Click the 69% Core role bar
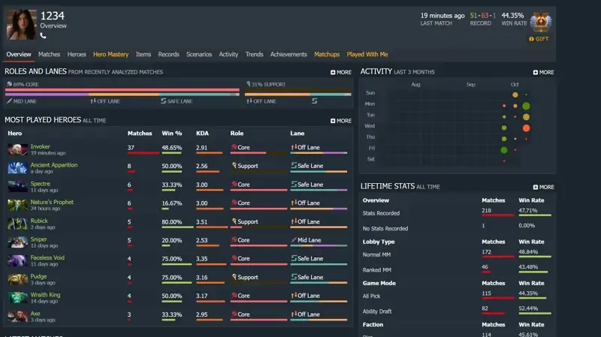The width and height of the screenshot is (601, 337). click(x=122, y=90)
